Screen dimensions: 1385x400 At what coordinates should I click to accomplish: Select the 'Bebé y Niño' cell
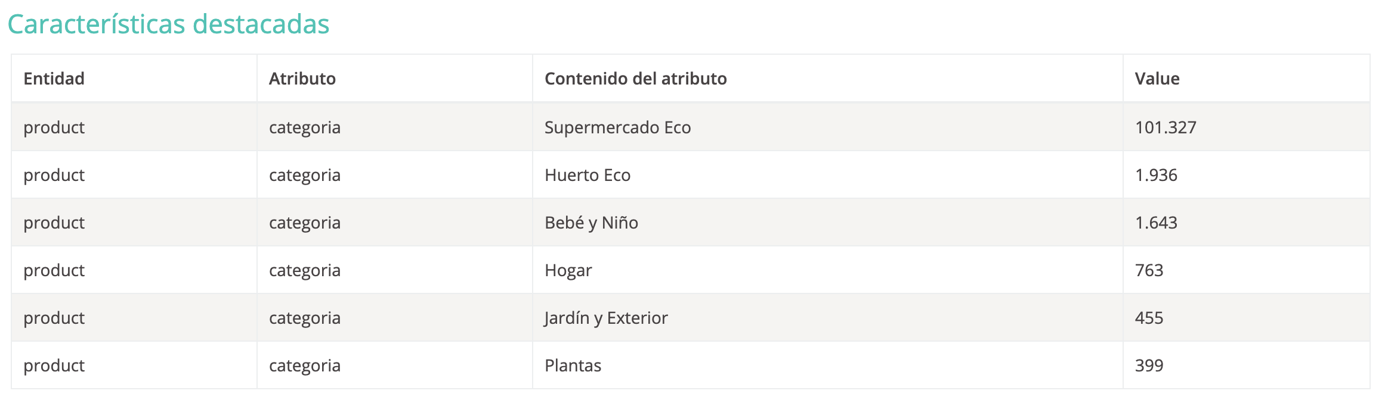pyautogui.click(x=591, y=223)
